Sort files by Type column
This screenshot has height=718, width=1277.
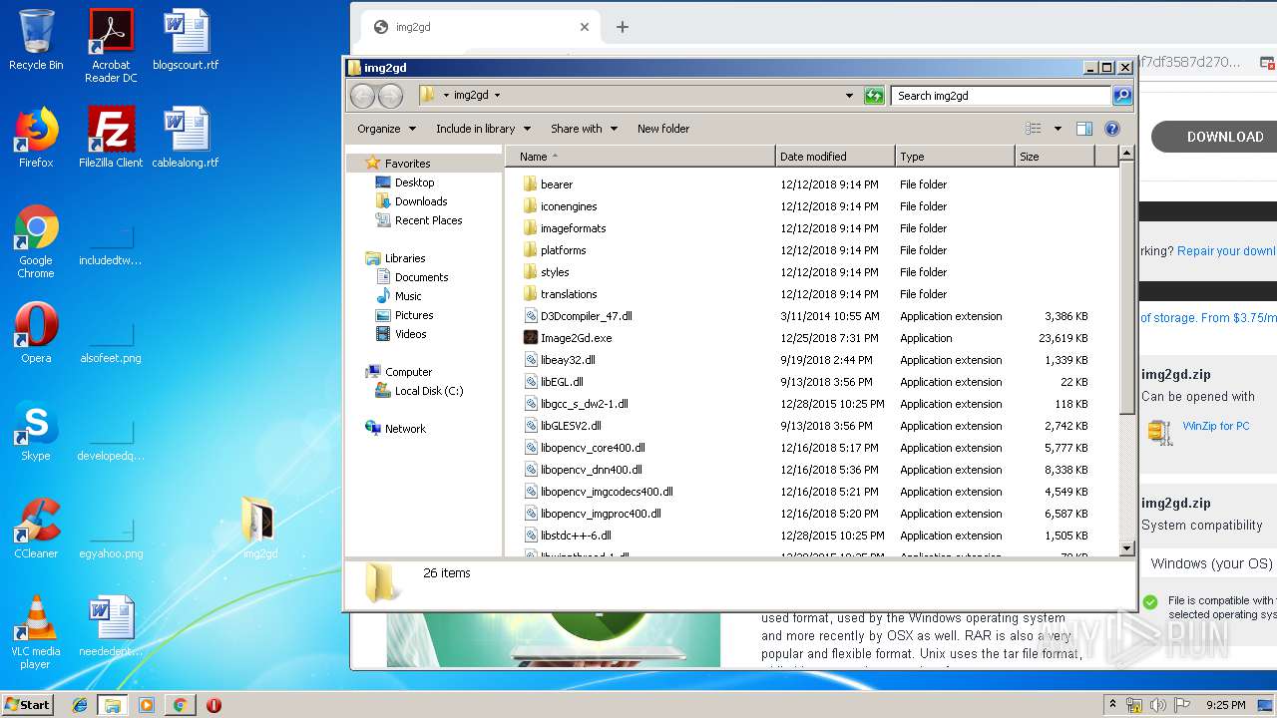click(955, 157)
